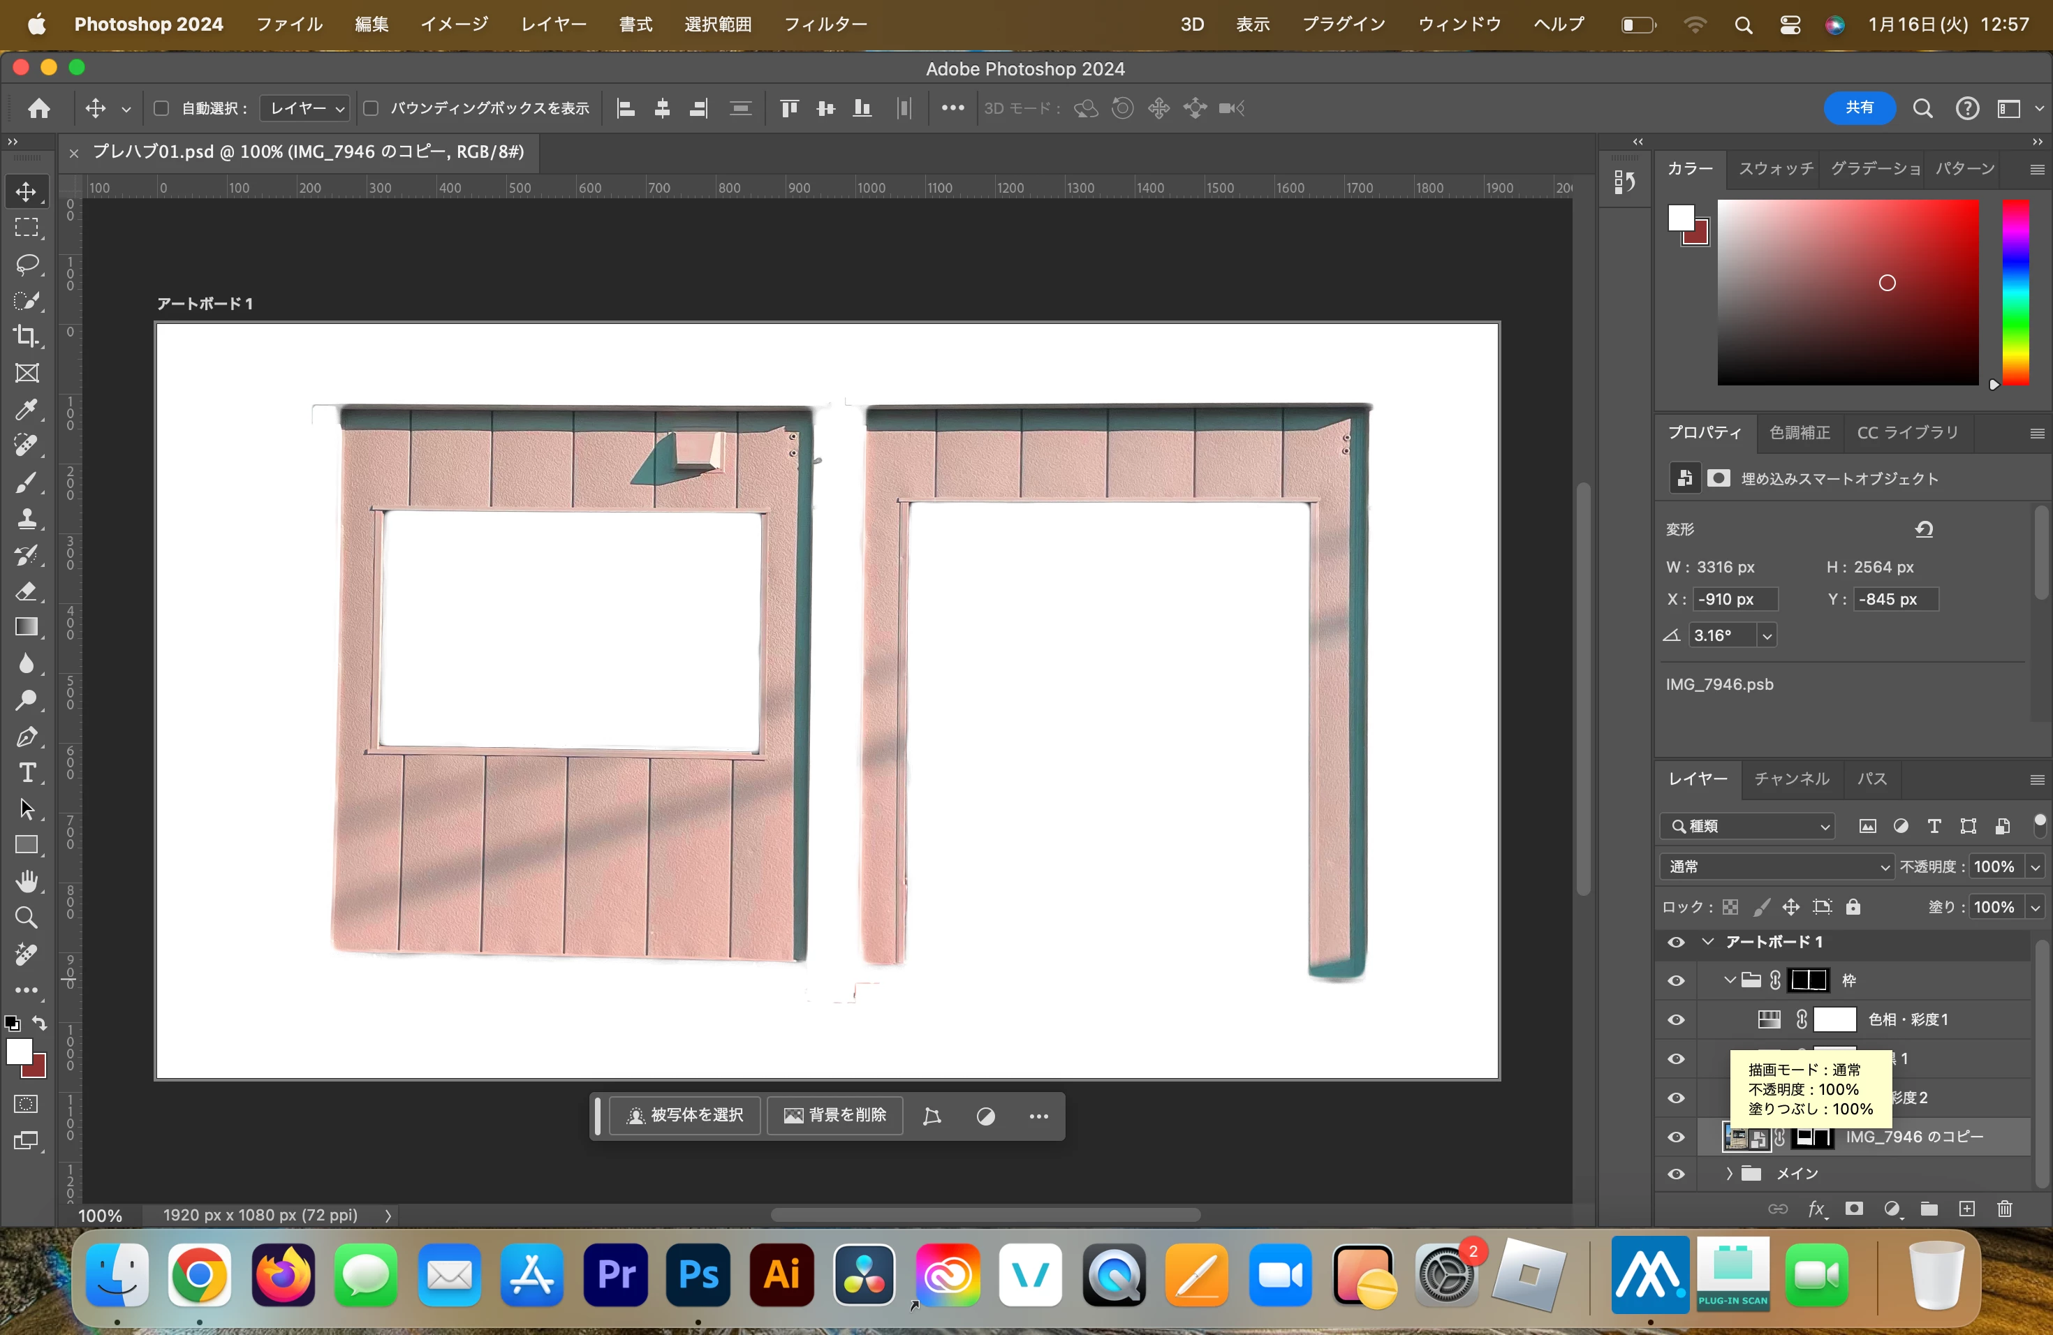Check バウンディングボックスを表示 option
Screen dimensions: 2053x1335
point(371,109)
